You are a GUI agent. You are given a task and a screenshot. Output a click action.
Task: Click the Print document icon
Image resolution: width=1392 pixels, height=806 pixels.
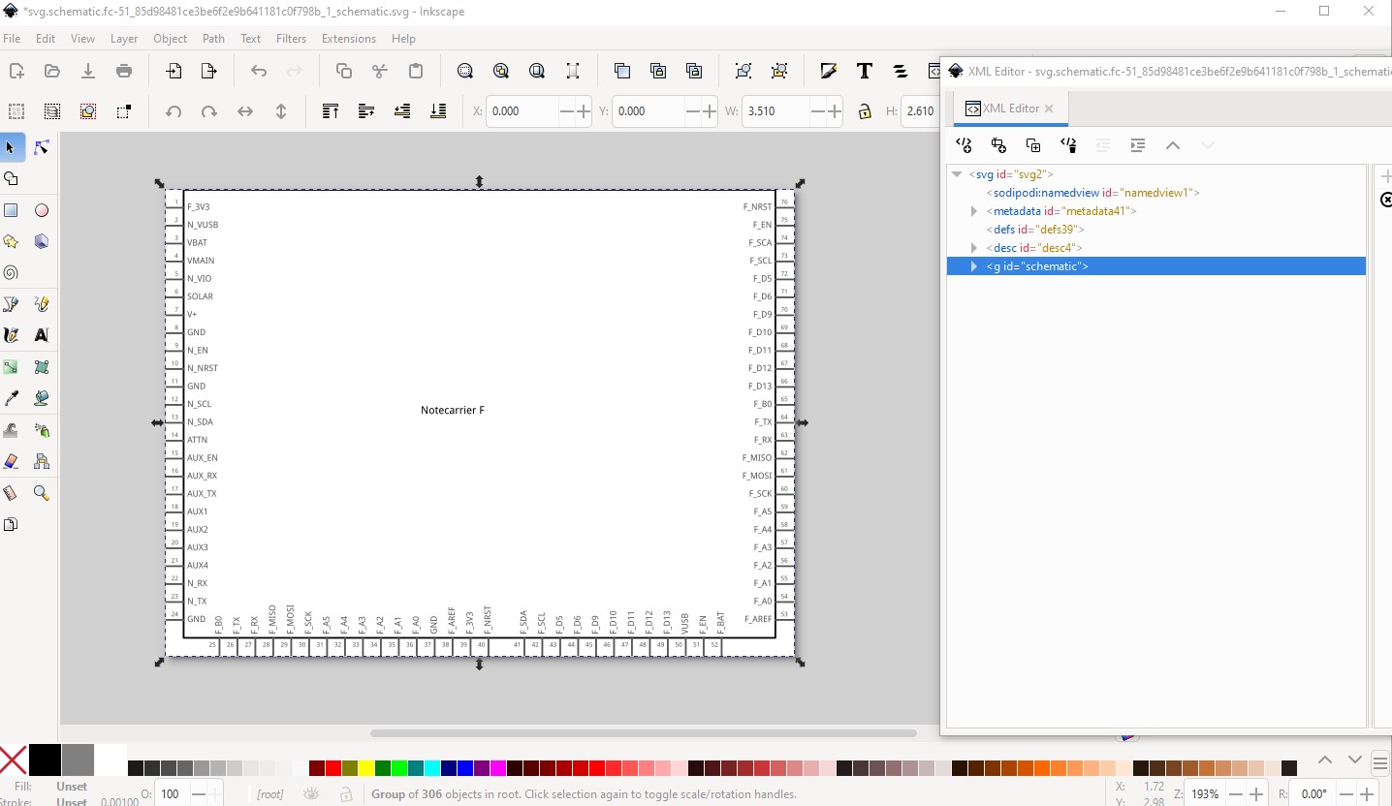coord(124,71)
